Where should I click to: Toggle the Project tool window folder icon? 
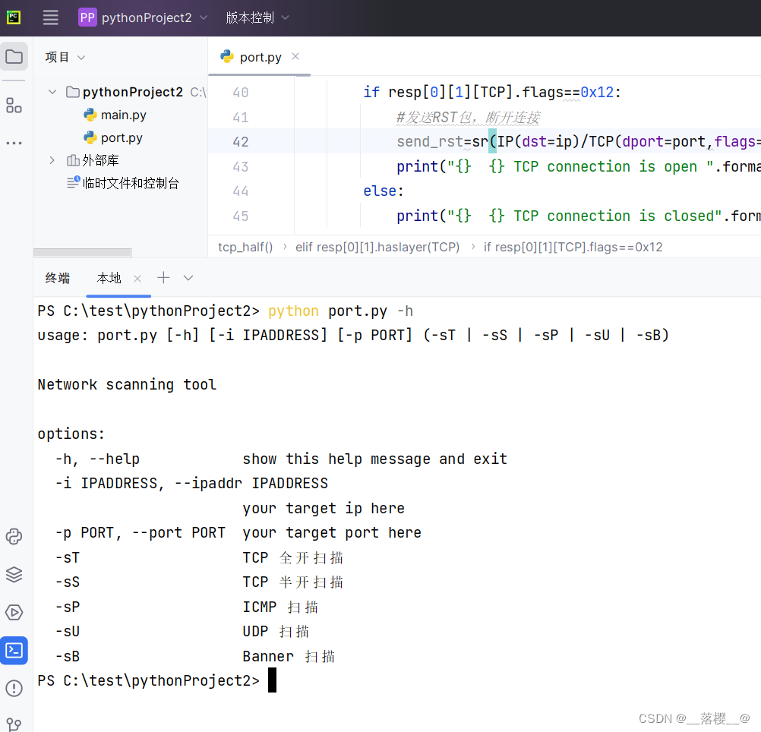pos(14,55)
